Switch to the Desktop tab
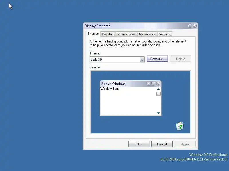 click(x=108, y=34)
